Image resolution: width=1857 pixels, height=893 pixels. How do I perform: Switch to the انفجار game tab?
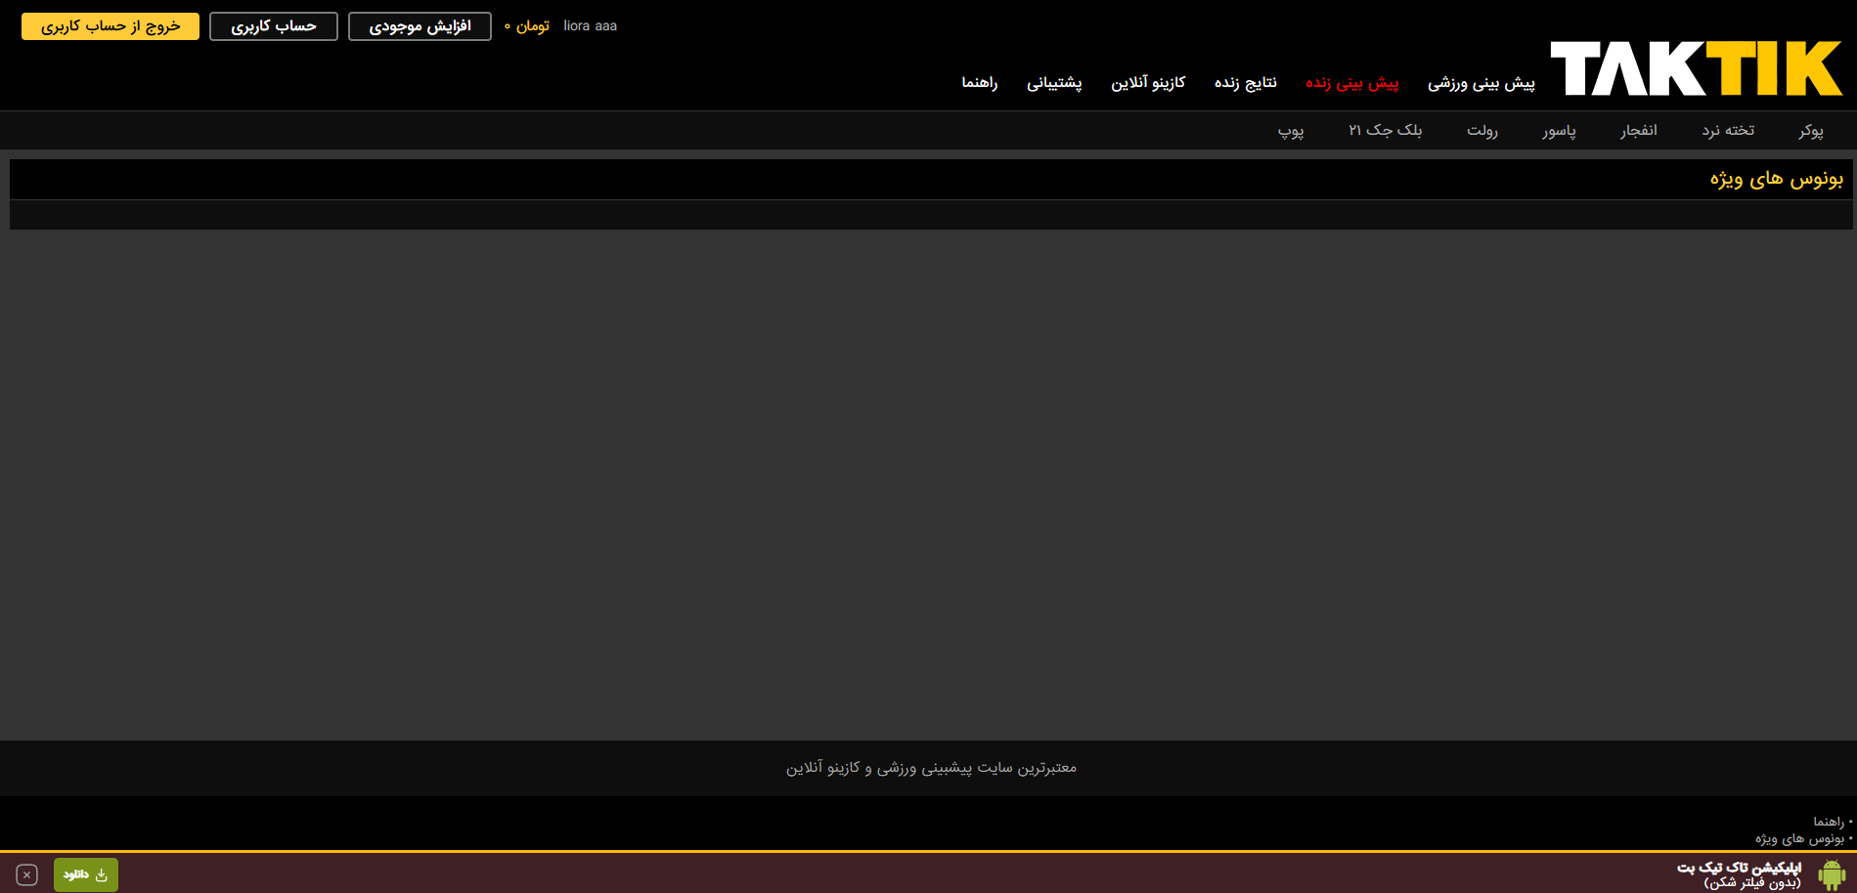(1638, 130)
